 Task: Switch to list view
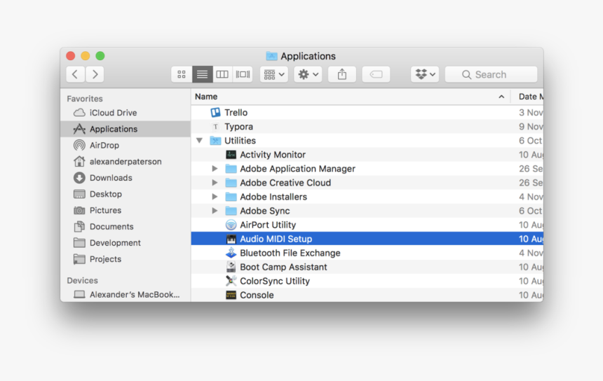(x=202, y=74)
